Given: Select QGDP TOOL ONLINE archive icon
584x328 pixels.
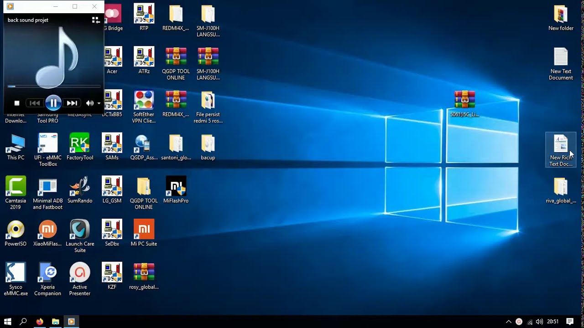Looking at the screenshot, I should click(x=176, y=64).
